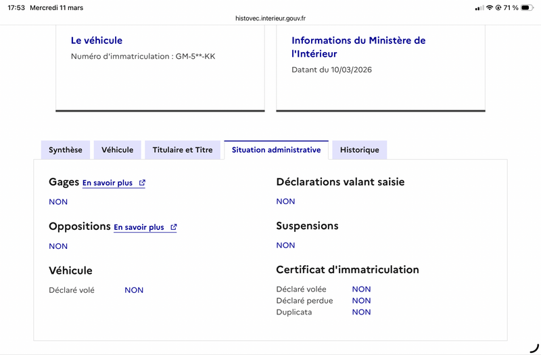Tap the date 'Mercredi 11 mars'
541x355 pixels.
[x=57, y=7]
